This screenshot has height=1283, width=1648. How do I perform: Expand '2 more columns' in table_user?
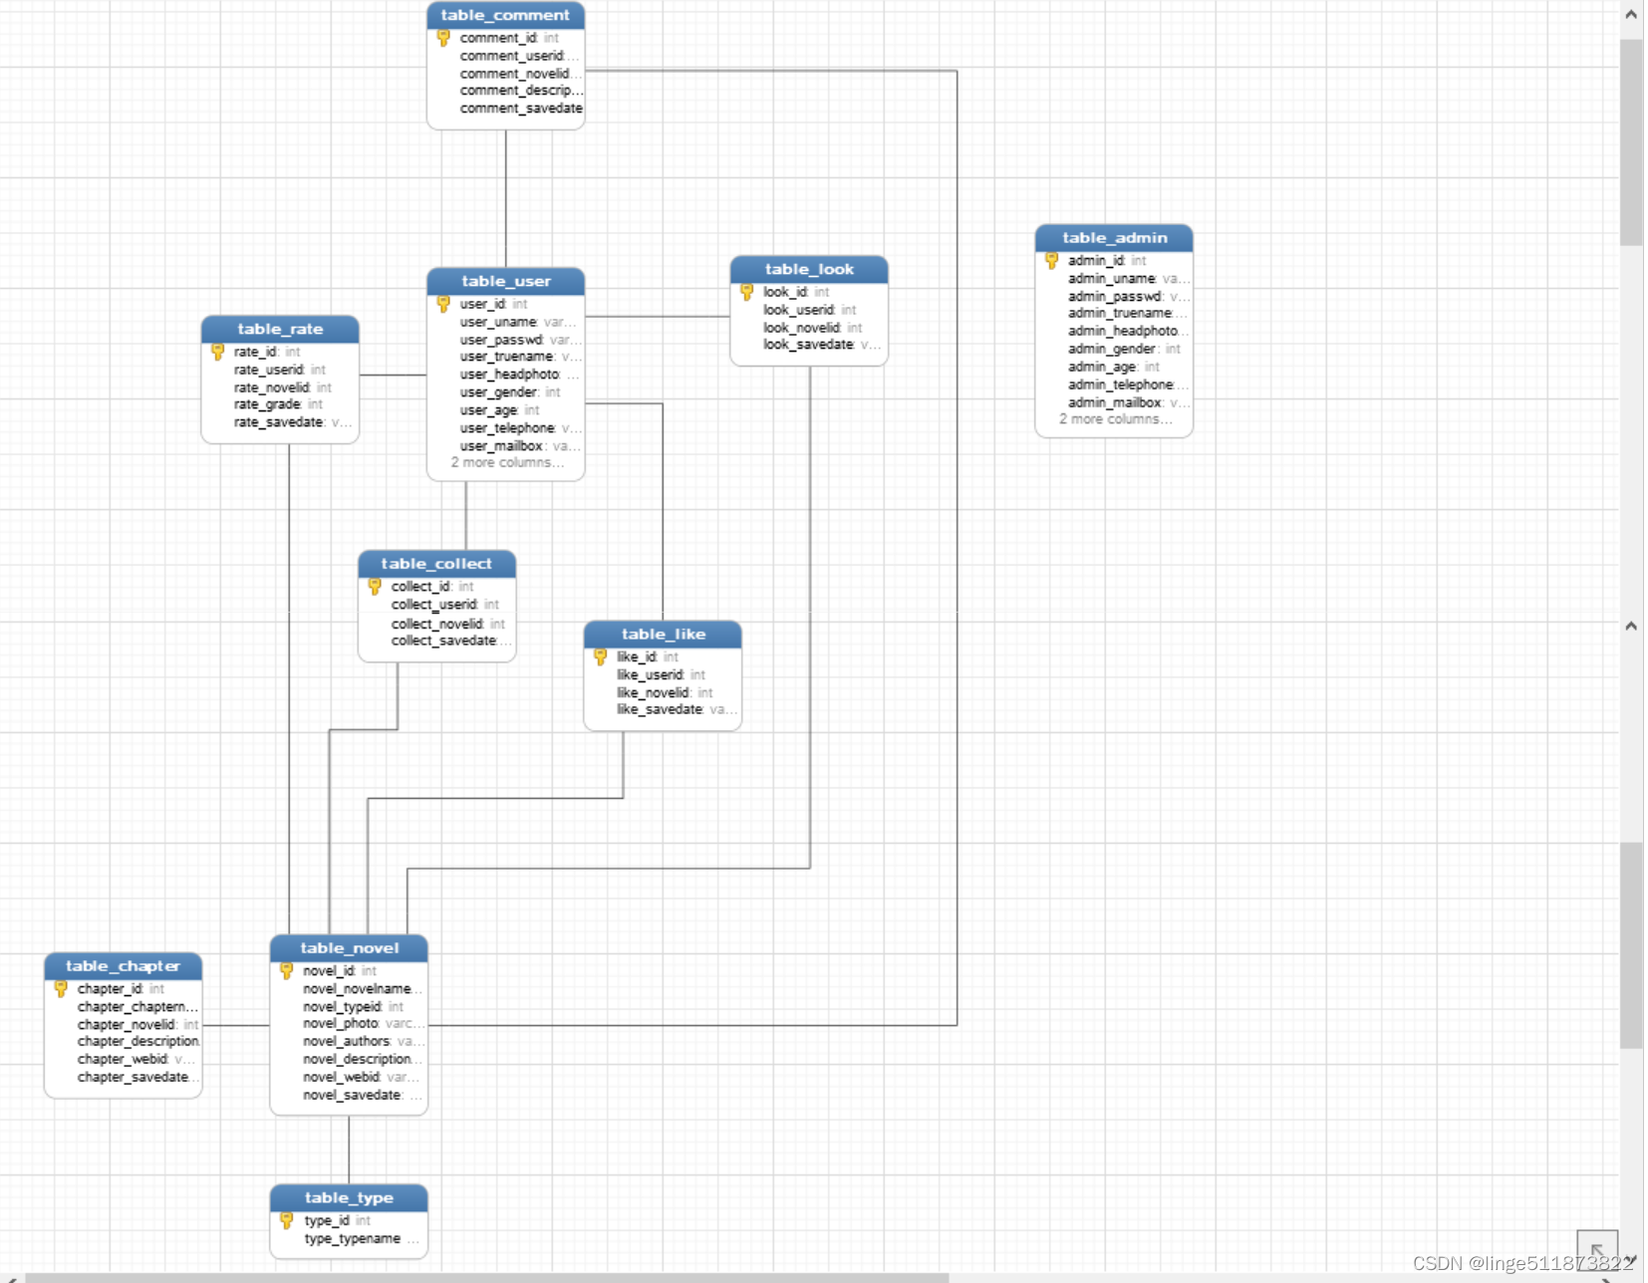[507, 463]
